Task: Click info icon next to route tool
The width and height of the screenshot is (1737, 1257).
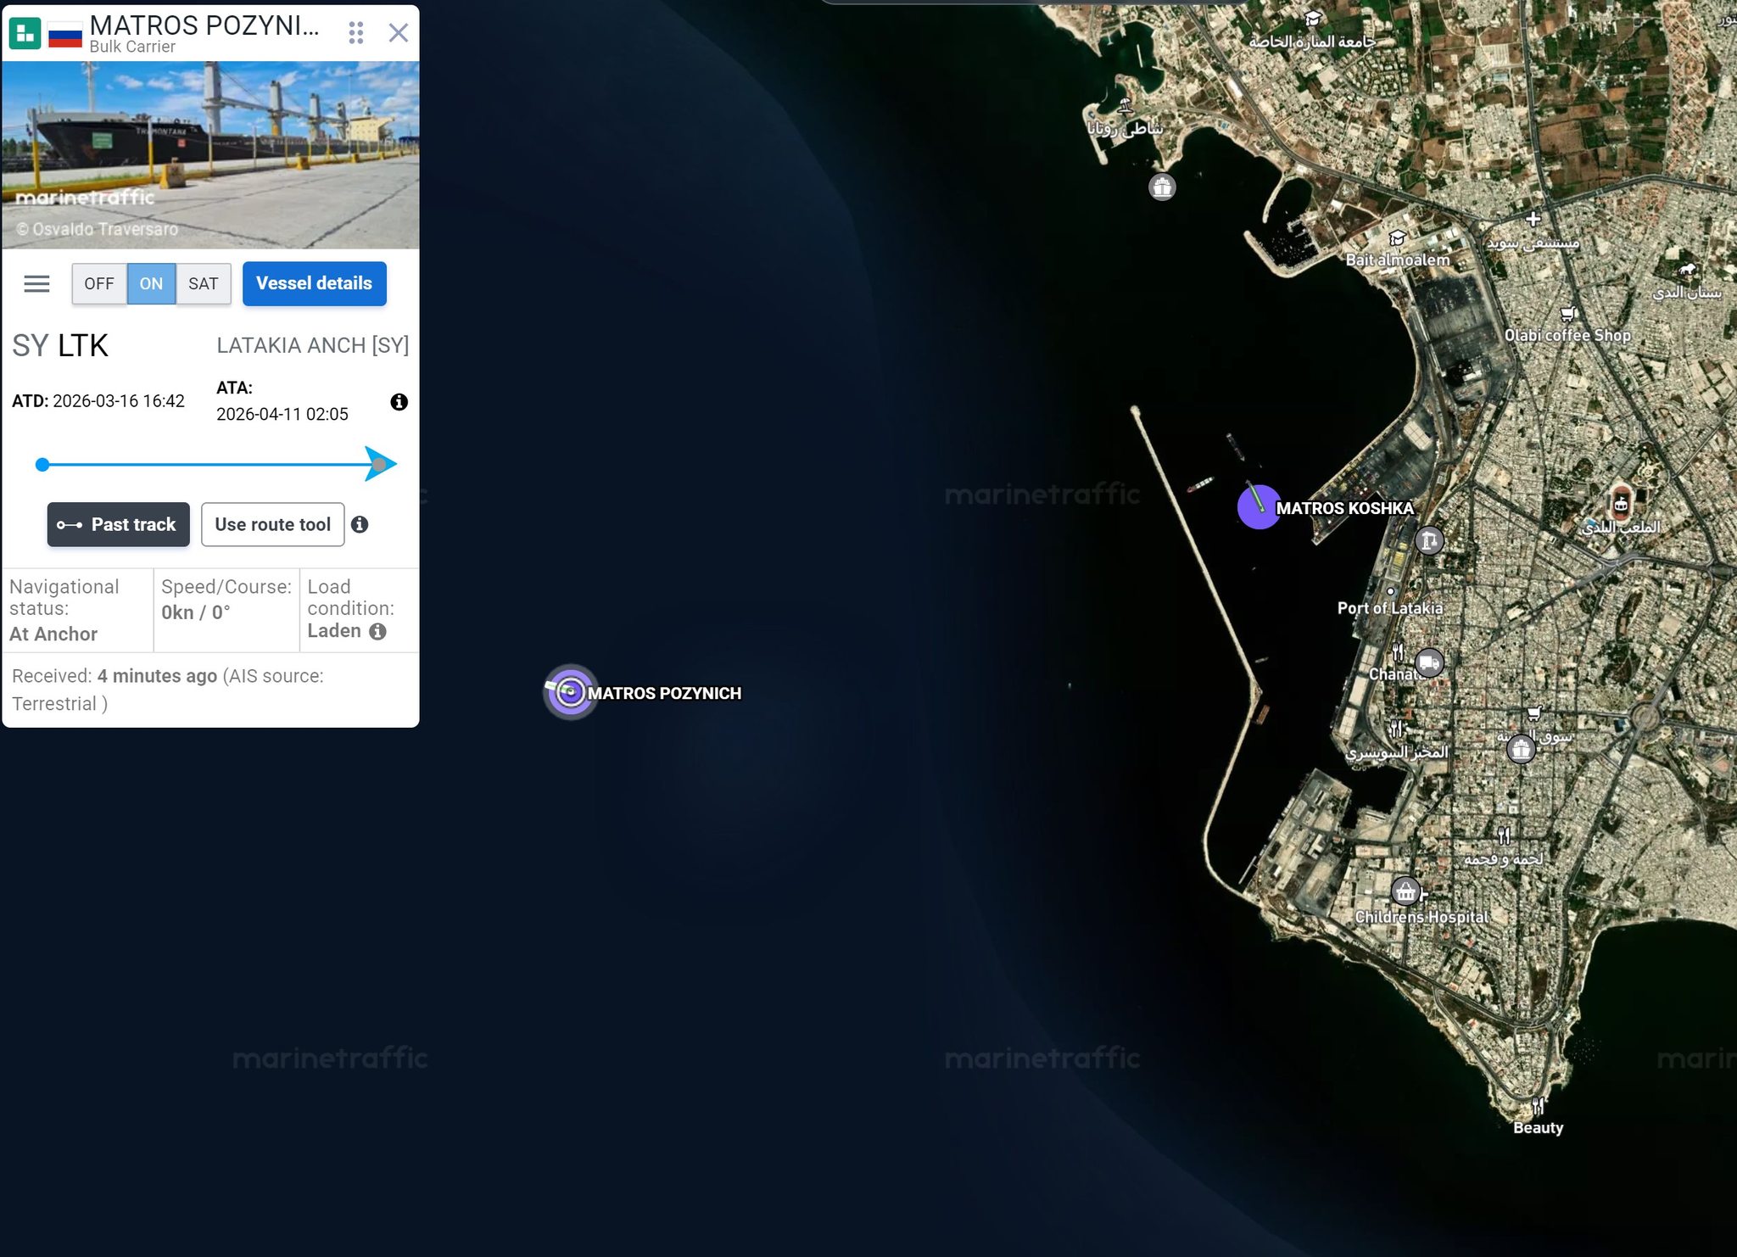Action: (x=360, y=524)
